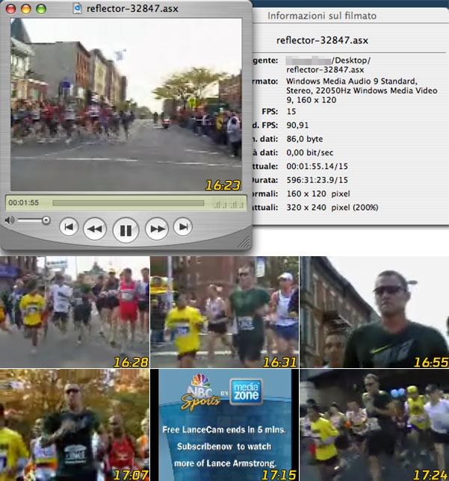The width and height of the screenshot is (449, 481).
Task: Click the current time 00:01:55.14/15 value
Action: pos(317,167)
